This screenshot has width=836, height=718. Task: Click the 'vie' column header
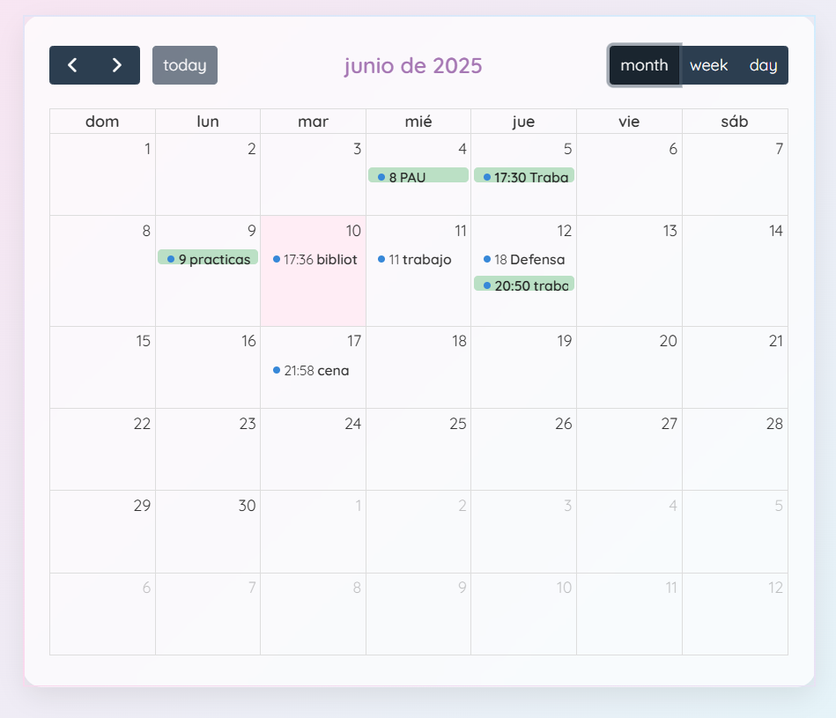(x=629, y=122)
